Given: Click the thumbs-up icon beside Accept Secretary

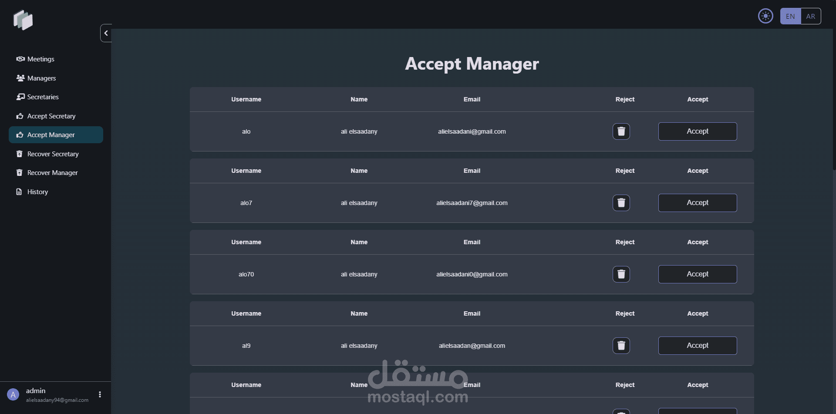Looking at the screenshot, I should click(20, 116).
